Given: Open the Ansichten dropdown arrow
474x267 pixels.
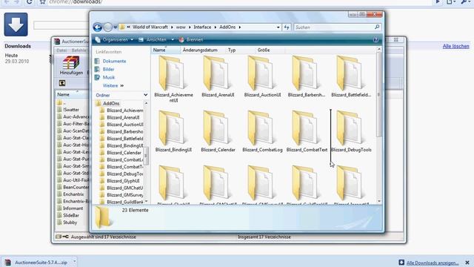Looking at the screenshot, I should tap(173, 39).
